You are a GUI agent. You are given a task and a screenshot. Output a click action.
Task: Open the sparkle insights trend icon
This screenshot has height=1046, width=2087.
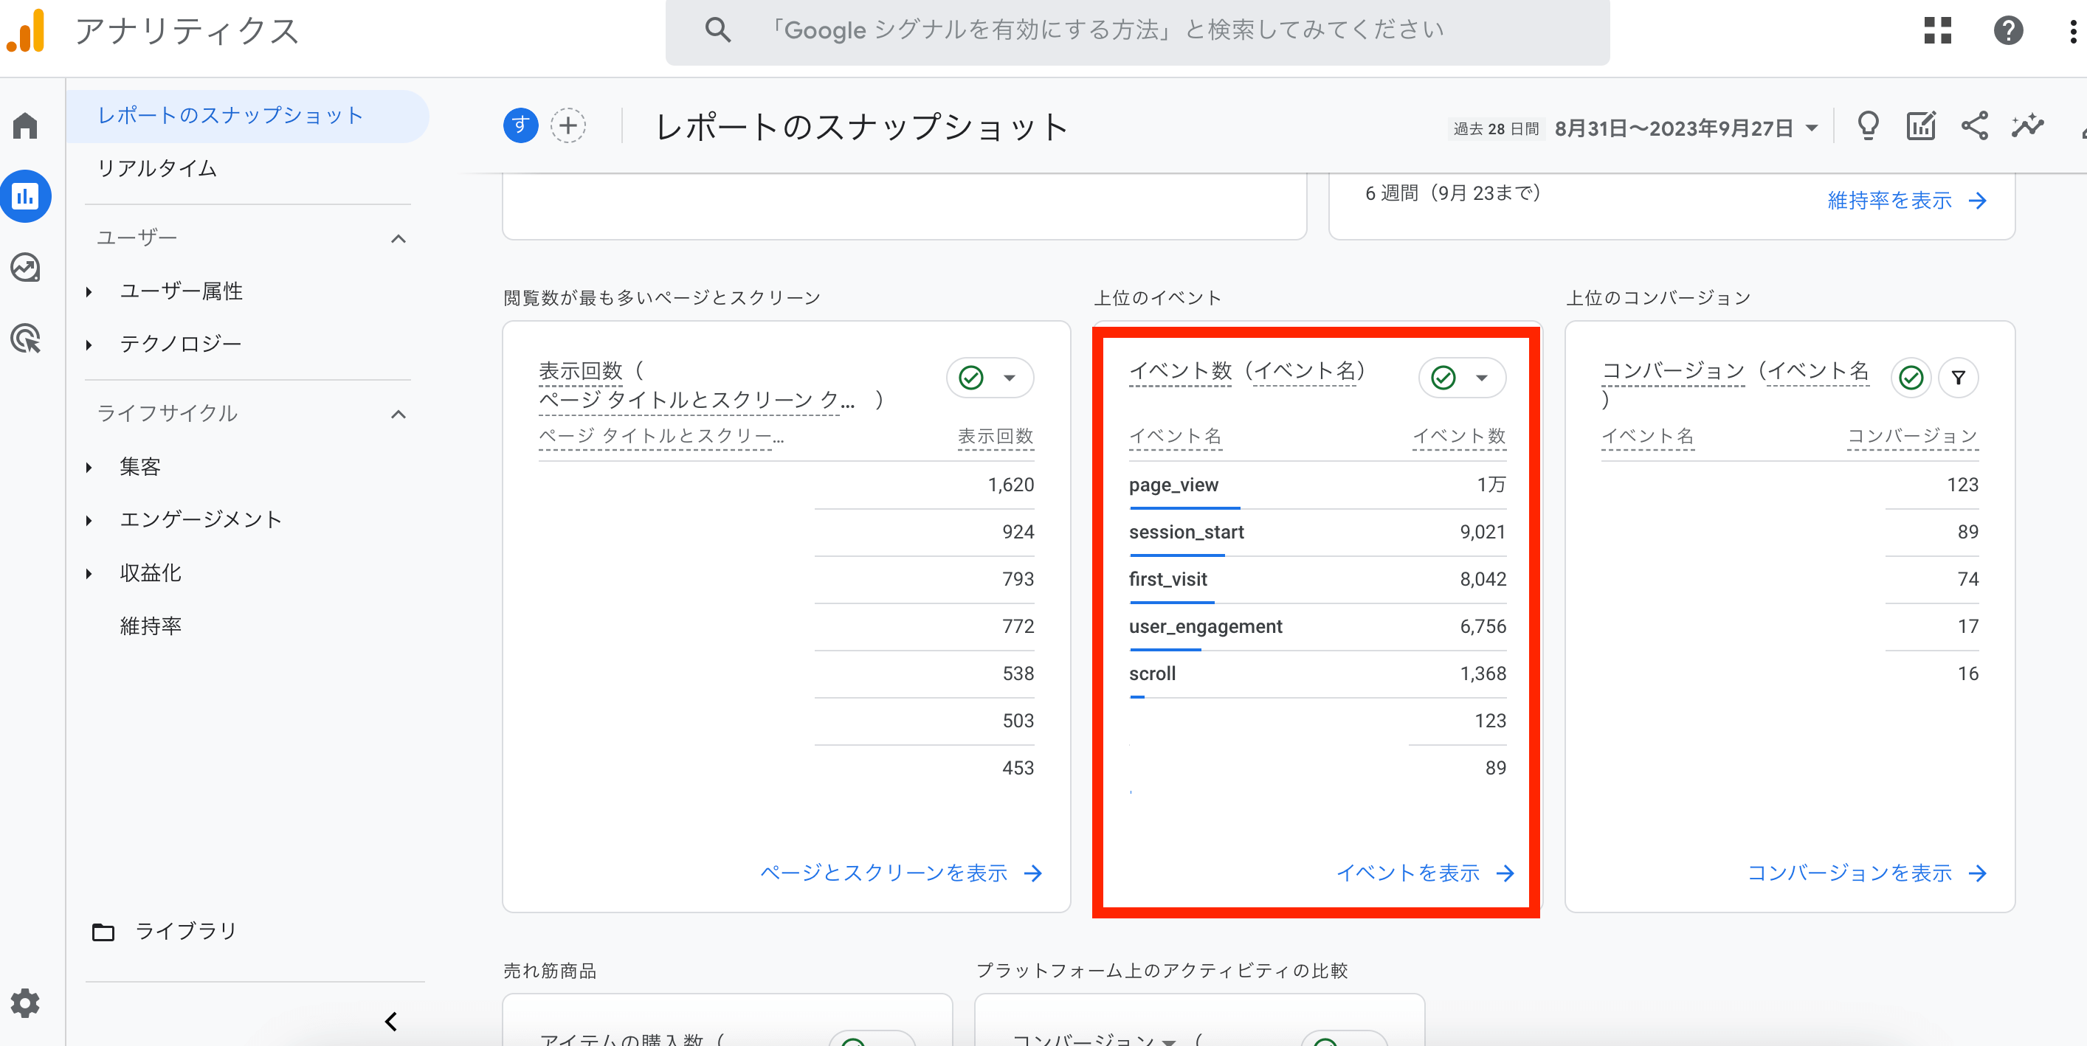[2028, 126]
